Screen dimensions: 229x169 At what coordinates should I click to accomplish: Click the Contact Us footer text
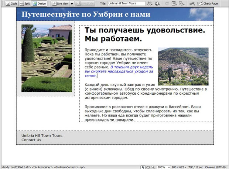coord(31,140)
